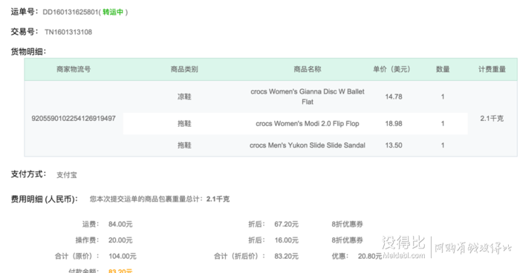Click crocs Women's Modi 2.0 Flip Flop

click(308, 124)
